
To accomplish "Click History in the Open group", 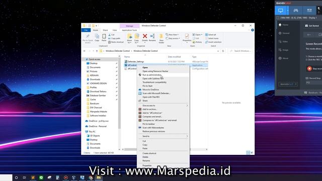I will point(197,42).
